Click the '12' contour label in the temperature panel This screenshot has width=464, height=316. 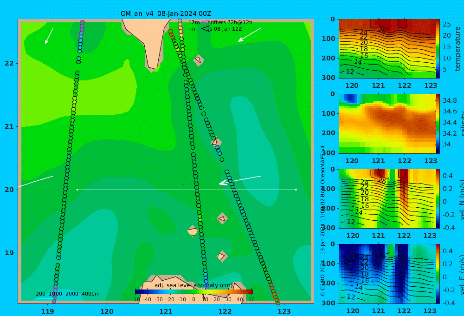pyautogui.click(x=350, y=72)
